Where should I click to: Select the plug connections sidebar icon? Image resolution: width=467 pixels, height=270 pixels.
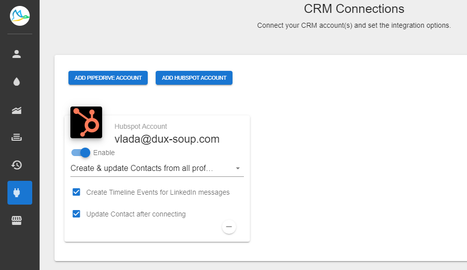[20, 193]
